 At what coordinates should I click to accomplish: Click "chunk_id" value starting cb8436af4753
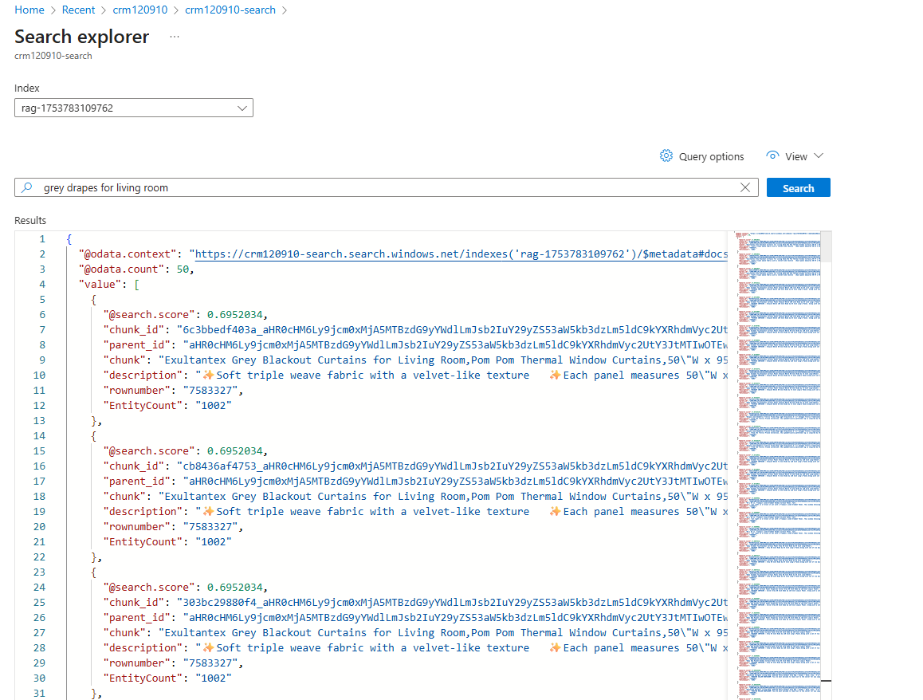pos(452,466)
